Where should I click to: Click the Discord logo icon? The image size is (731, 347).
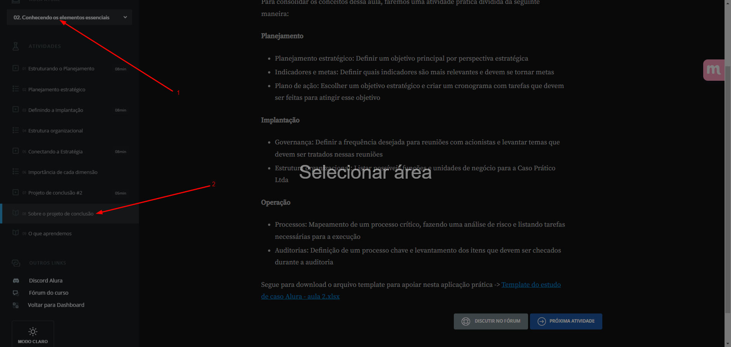(16, 281)
